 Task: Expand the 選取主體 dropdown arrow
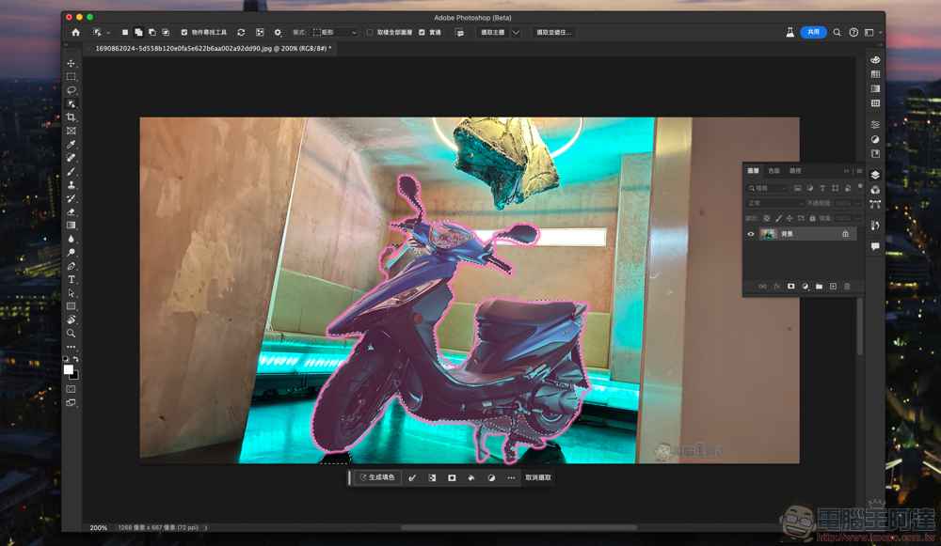(x=516, y=32)
